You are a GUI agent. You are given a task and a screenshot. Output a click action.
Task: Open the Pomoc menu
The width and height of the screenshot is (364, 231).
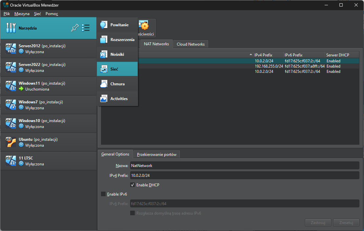pyautogui.click(x=52, y=14)
